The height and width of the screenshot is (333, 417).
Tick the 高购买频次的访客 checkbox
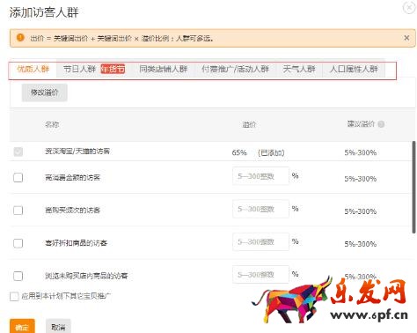pos(18,211)
